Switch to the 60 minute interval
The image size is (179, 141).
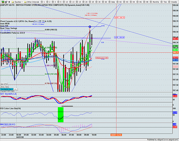pos(105,2)
